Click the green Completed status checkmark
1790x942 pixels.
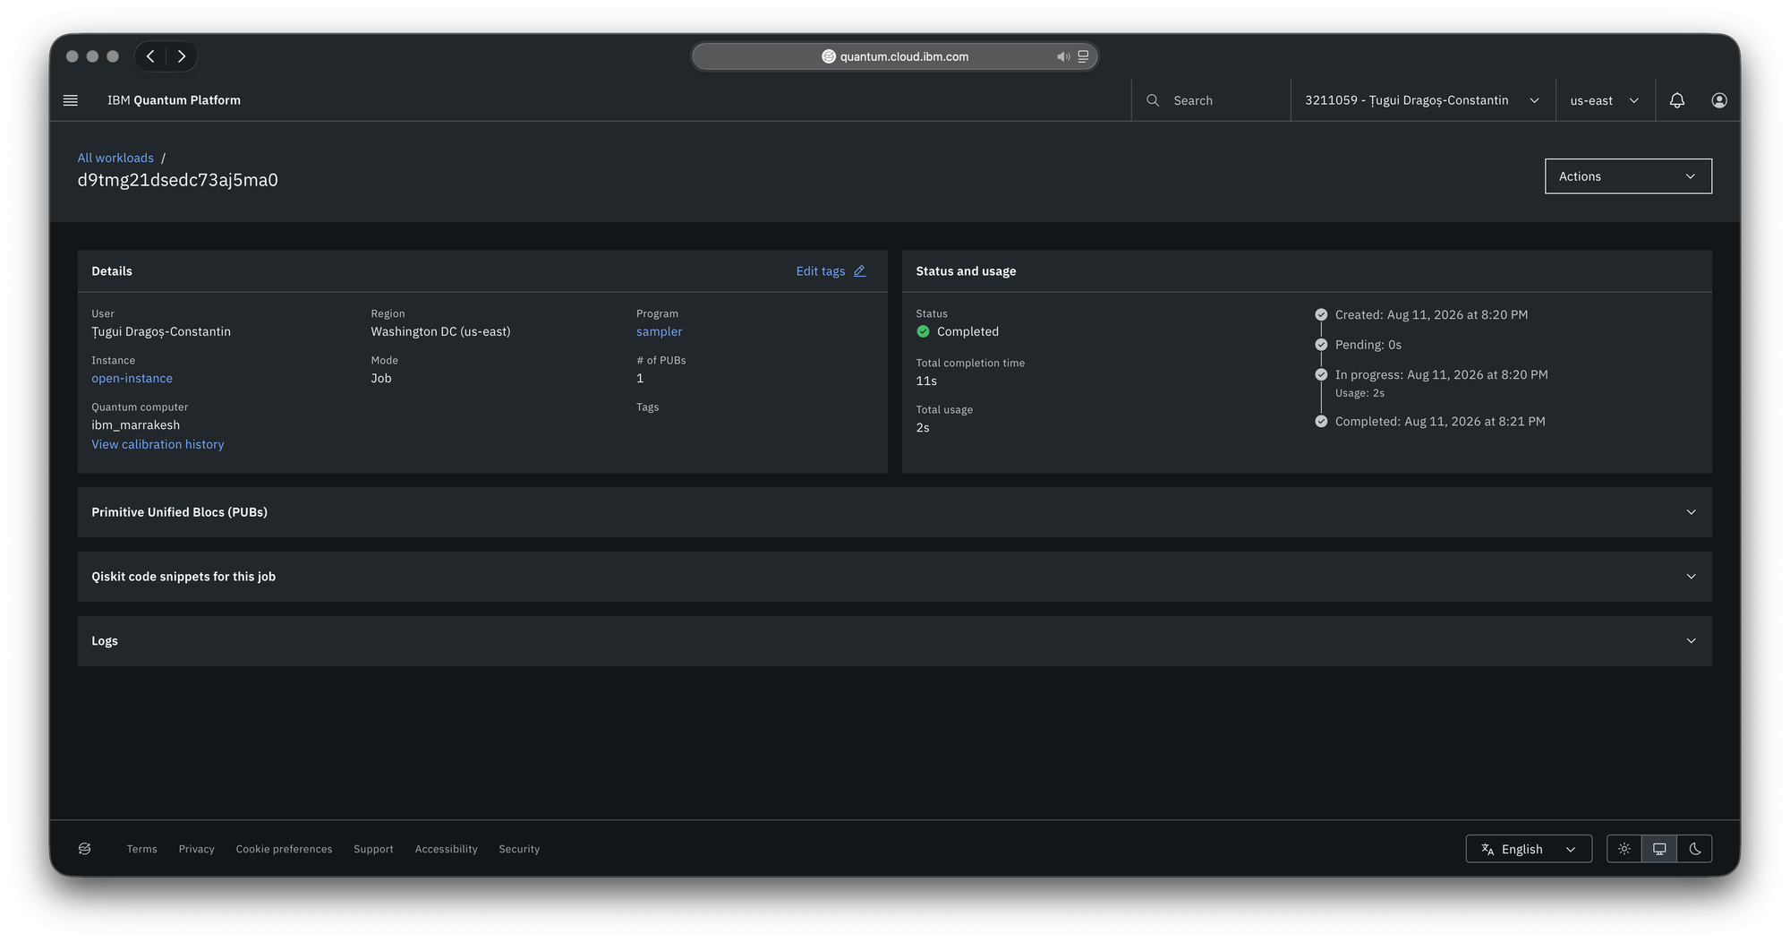(923, 331)
